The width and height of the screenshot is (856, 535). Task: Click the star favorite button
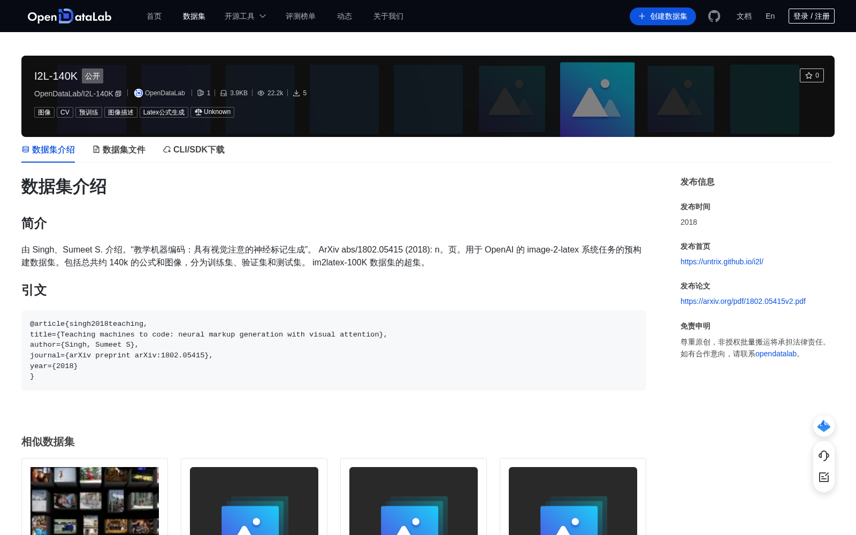coord(812,75)
